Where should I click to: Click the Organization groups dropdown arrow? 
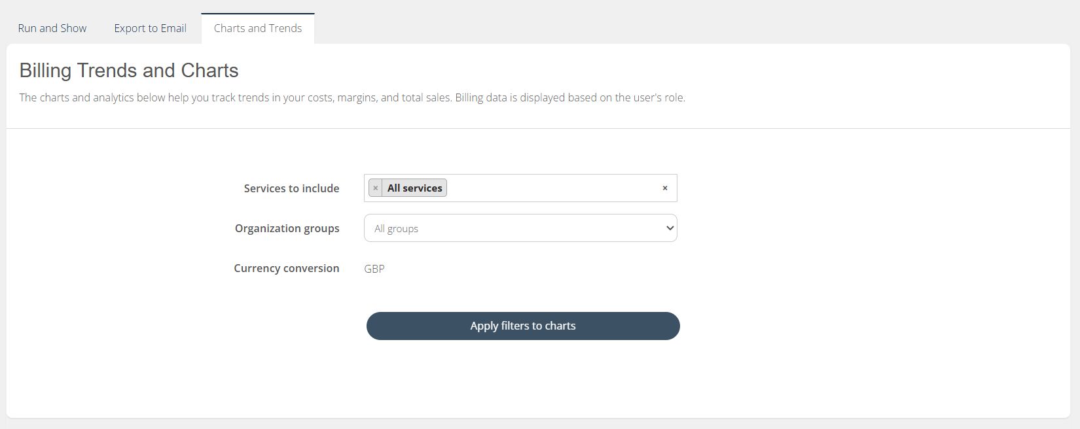[x=670, y=228]
